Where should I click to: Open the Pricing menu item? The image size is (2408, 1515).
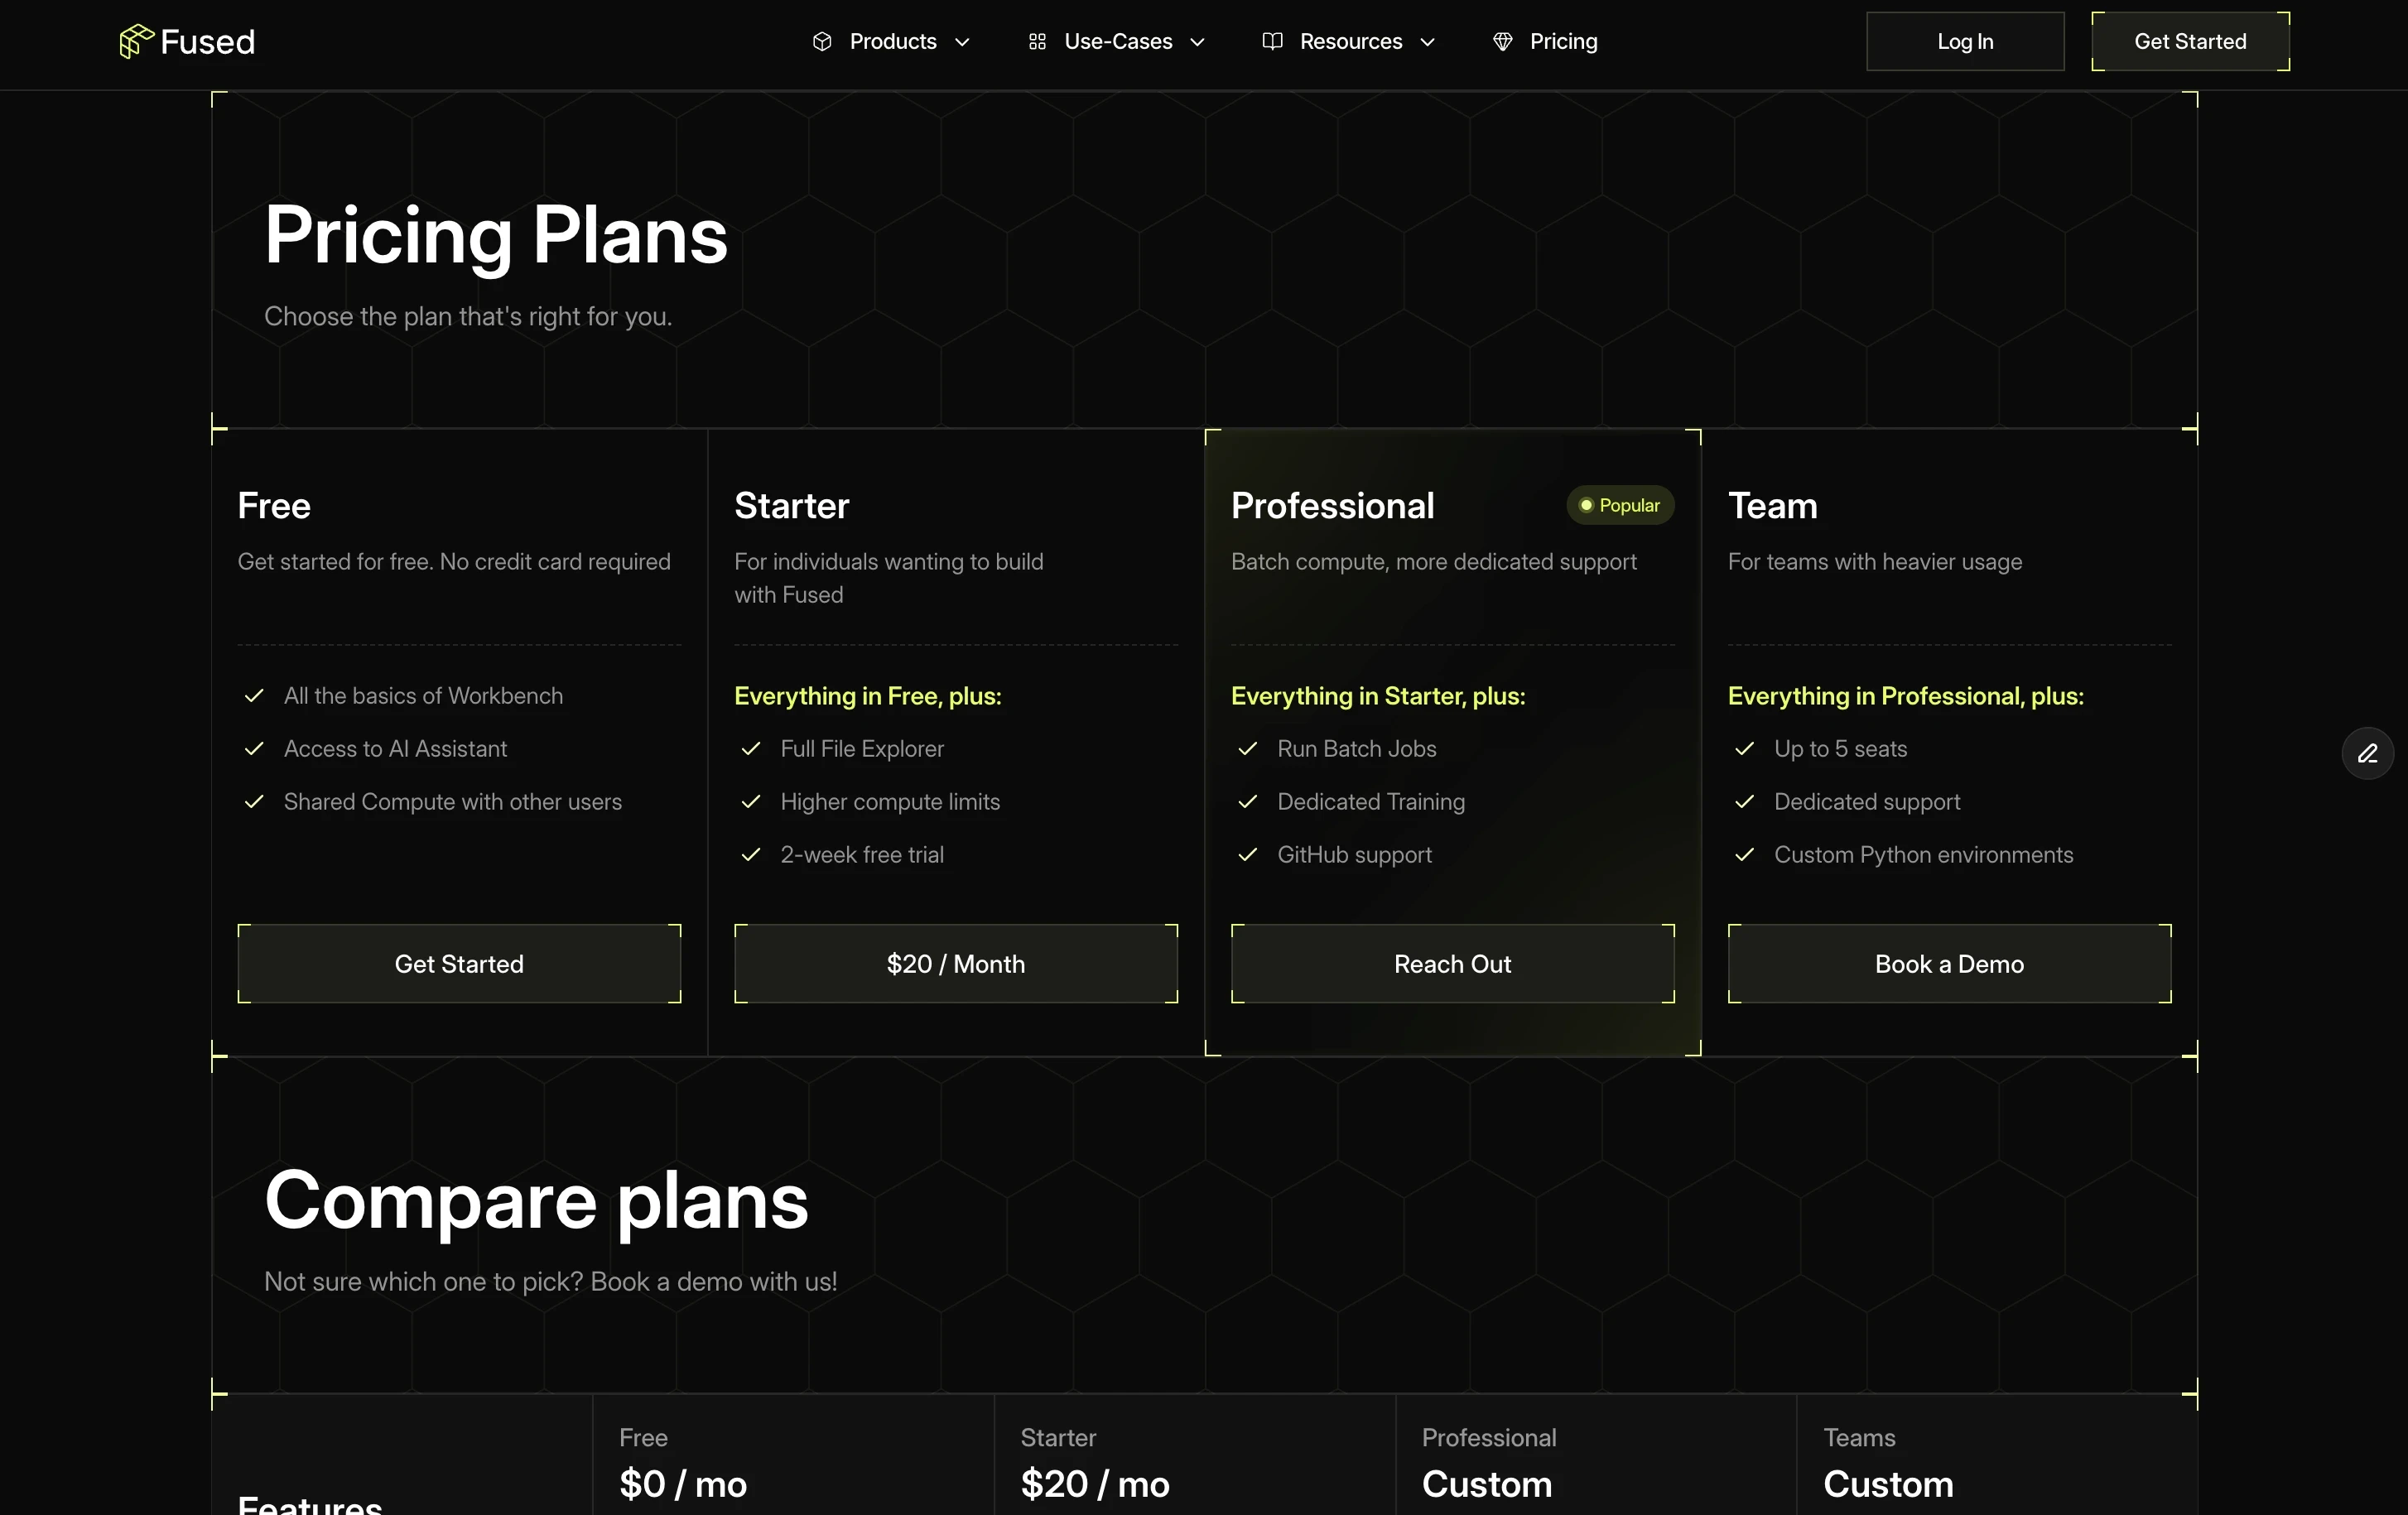[x=1563, y=41]
